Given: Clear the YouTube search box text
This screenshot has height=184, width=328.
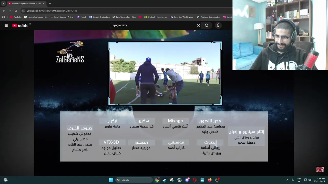Looking at the screenshot, I should pos(198,25).
